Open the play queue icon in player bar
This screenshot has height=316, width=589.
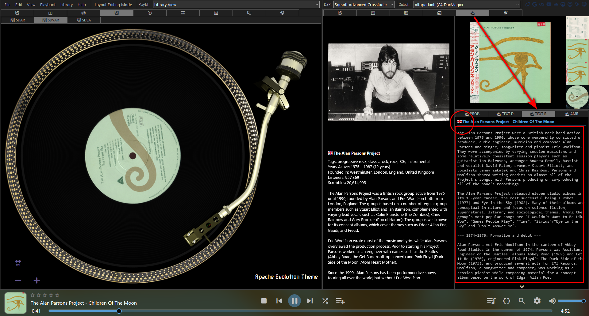pyautogui.click(x=491, y=301)
